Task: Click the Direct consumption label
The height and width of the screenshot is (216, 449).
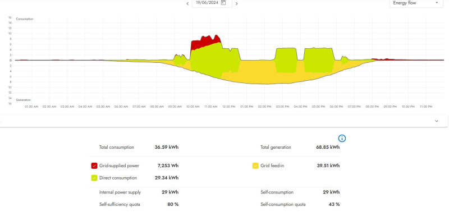Action: tap(118, 178)
